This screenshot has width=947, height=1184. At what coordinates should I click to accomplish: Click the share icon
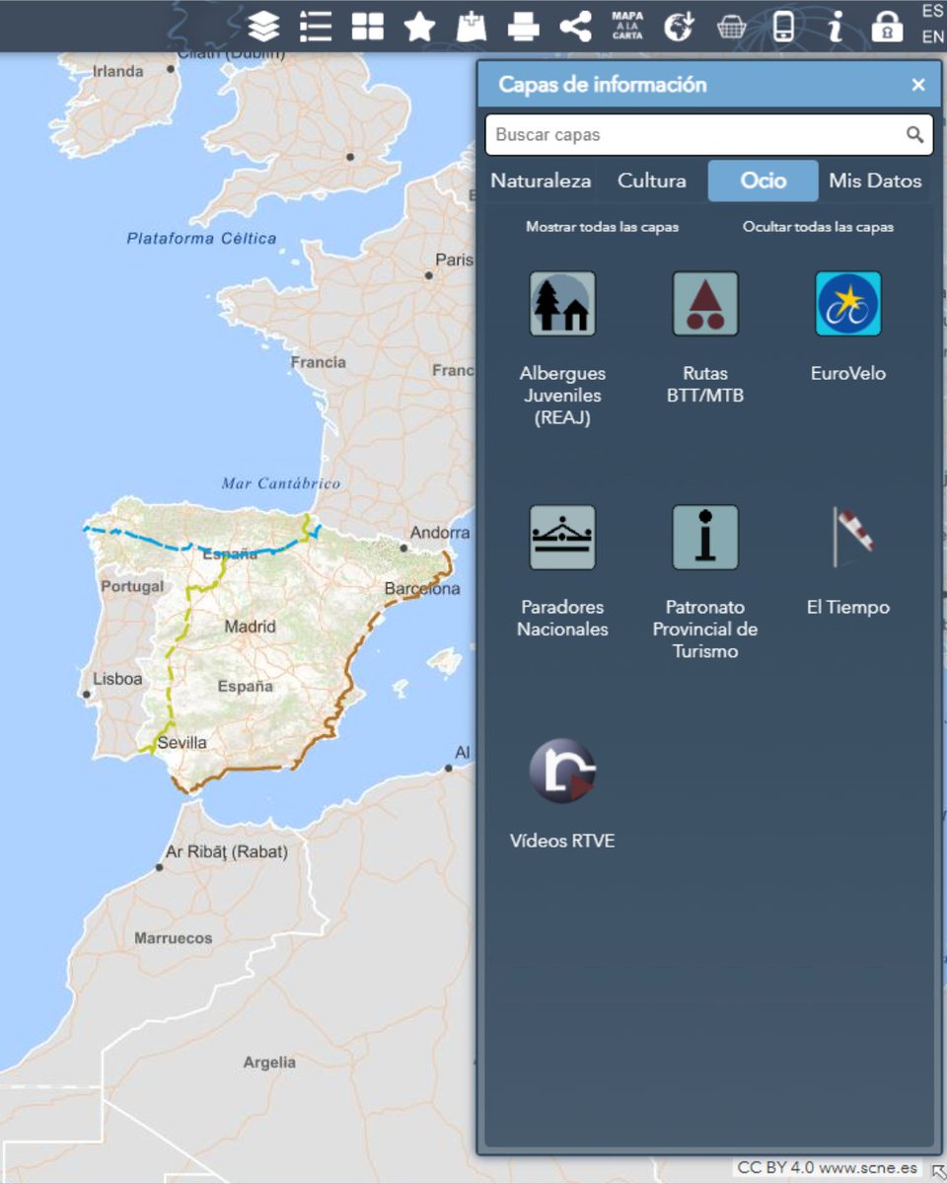pos(575,26)
